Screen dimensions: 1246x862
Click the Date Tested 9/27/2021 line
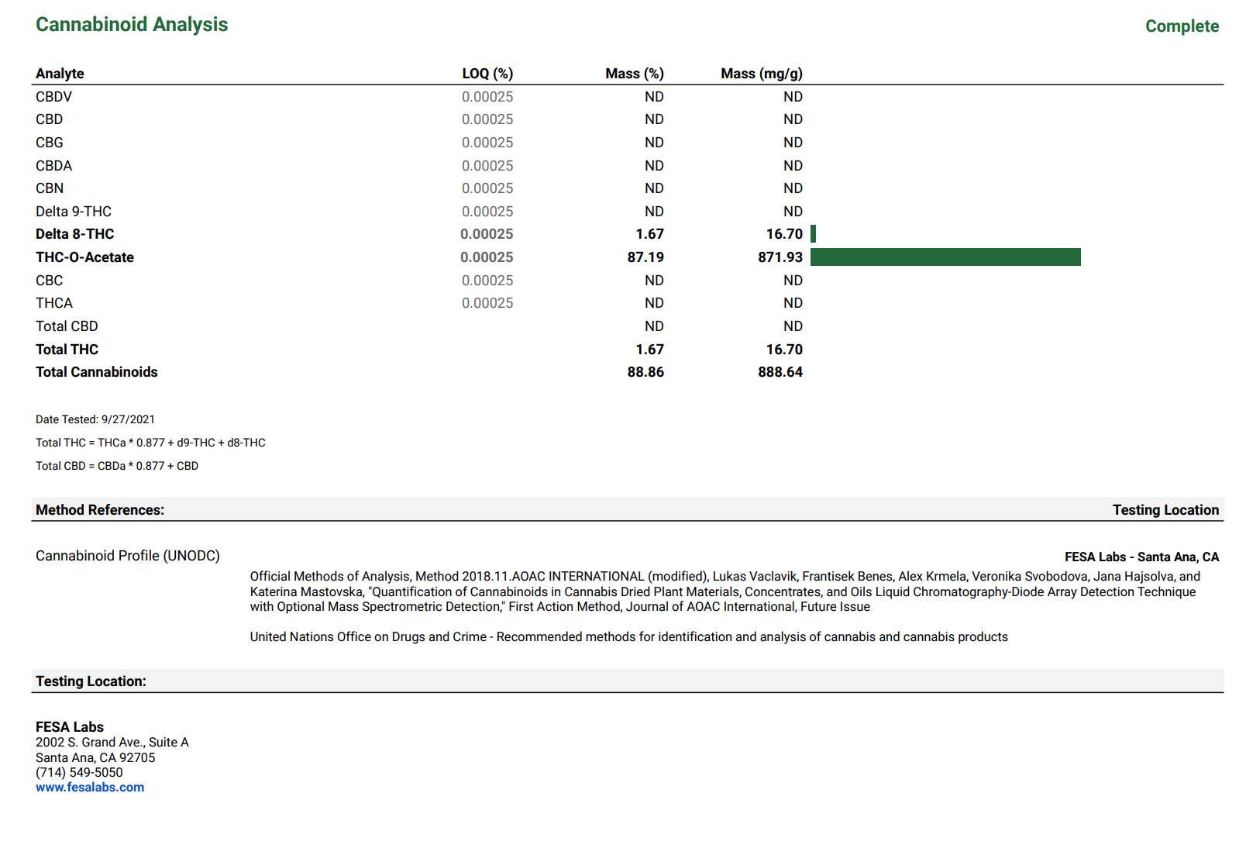click(x=95, y=419)
